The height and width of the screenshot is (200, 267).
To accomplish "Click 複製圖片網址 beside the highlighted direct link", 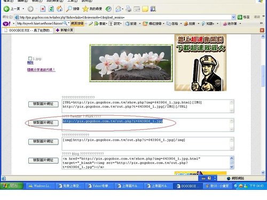I will (x=43, y=123).
